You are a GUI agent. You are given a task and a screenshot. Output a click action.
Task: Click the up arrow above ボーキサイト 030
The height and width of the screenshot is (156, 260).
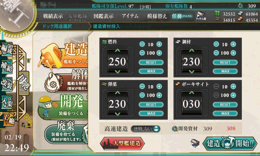(191, 92)
